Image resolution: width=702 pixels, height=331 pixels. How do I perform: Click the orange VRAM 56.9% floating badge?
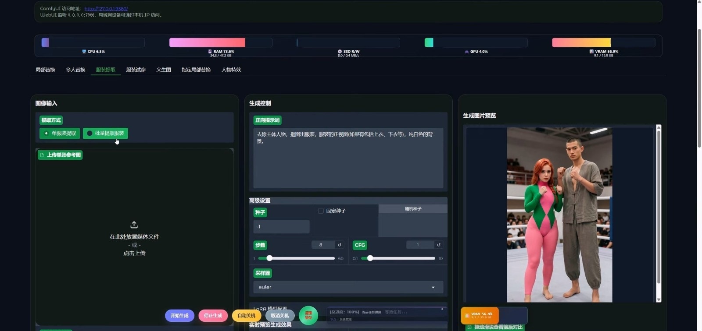480,315
